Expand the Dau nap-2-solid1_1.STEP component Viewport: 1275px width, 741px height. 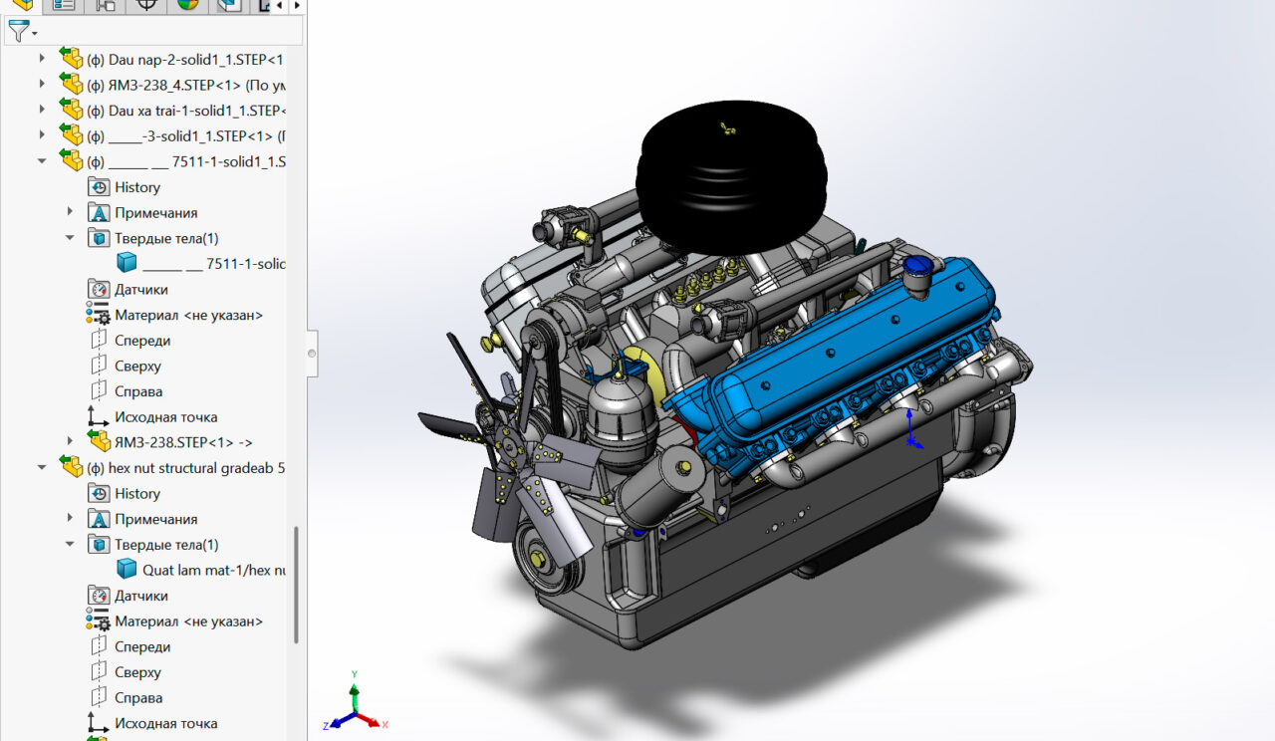[42, 59]
